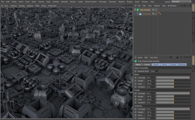This screenshot has width=195, height=120.
Task: Toggle the Panels Coverage keyframe circle
Action: click(136, 93)
